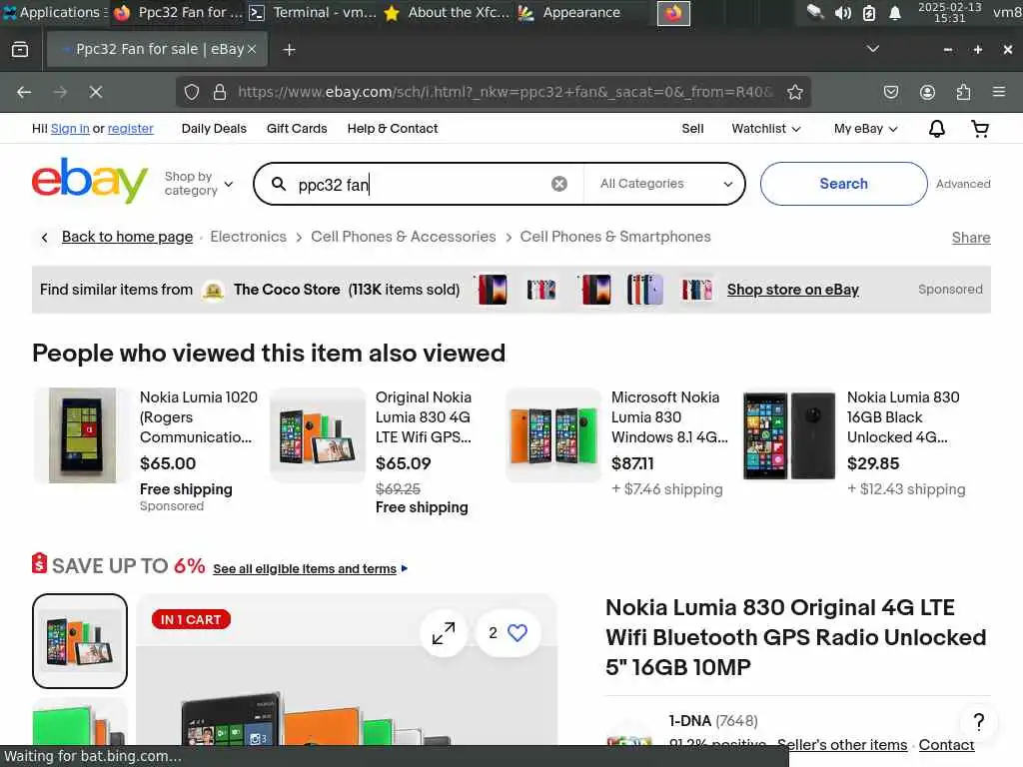
Task: Open the eBay shopping cart icon
Action: click(980, 129)
